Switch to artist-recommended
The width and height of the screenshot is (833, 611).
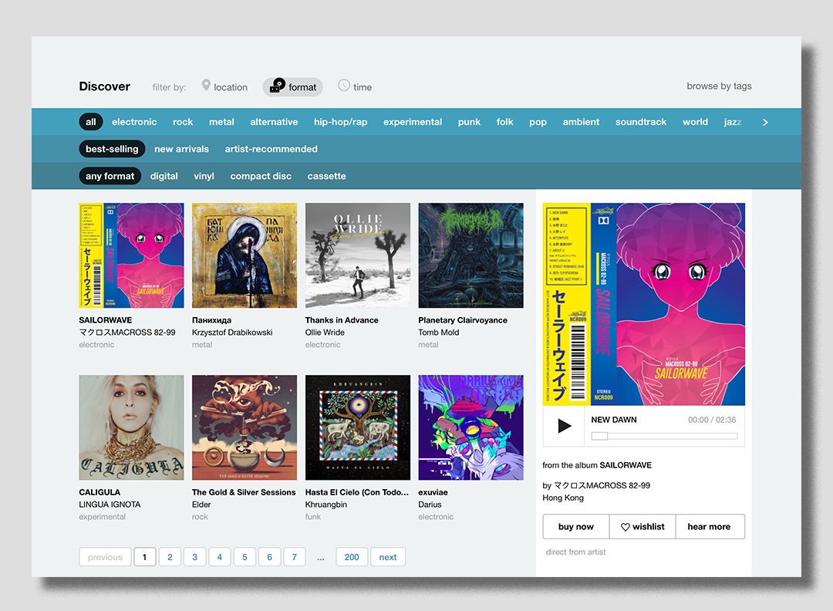pyautogui.click(x=271, y=149)
